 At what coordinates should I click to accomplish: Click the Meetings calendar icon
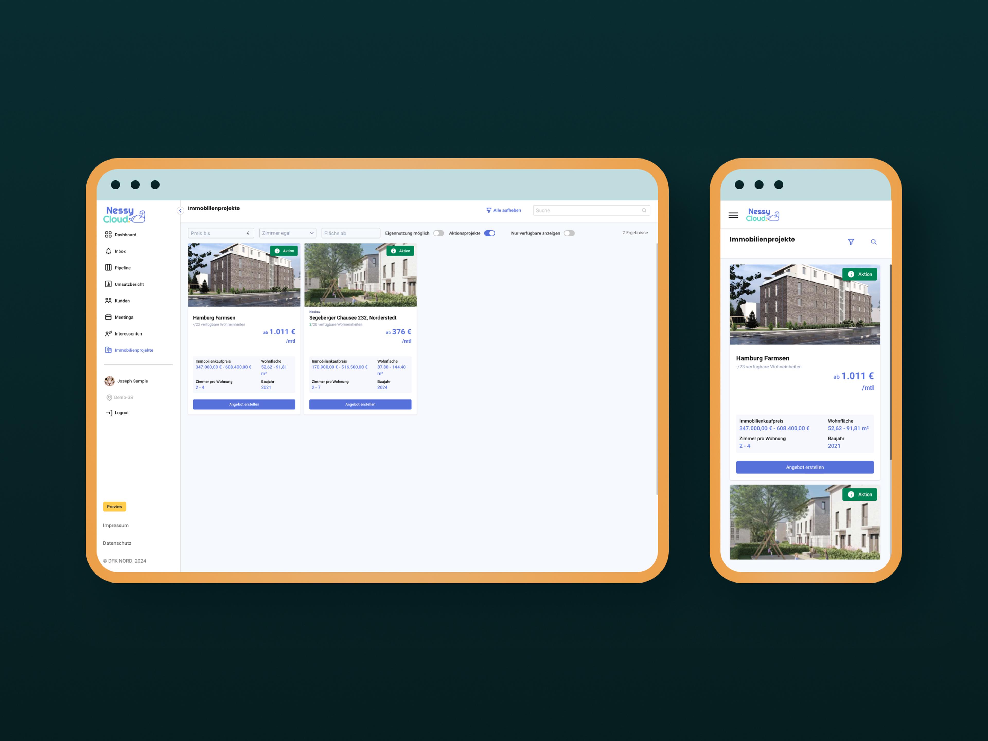[x=108, y=317]
